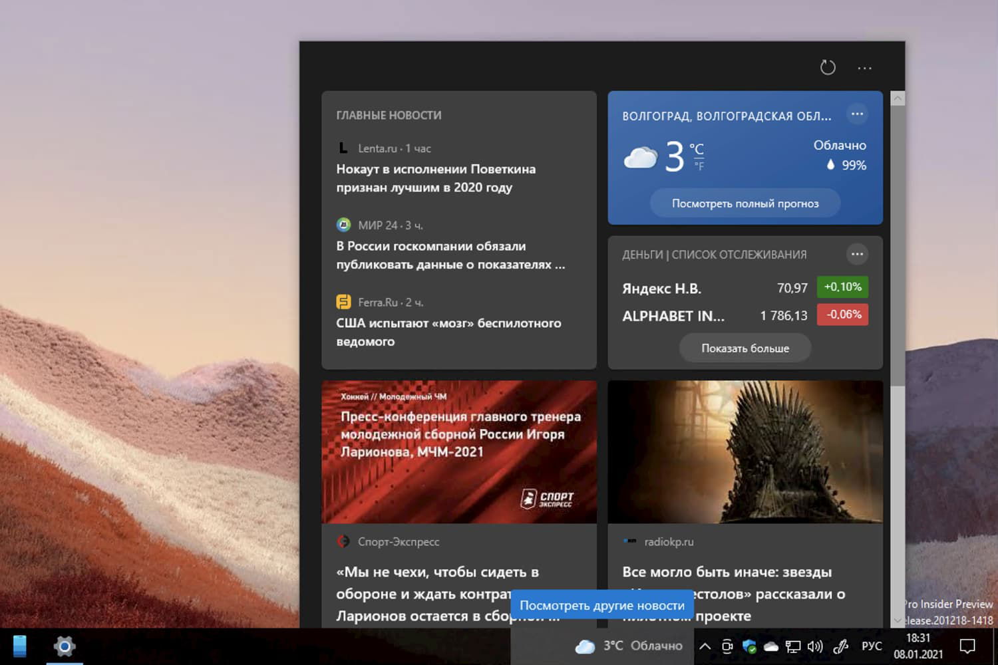Screen dimensions: 998x665
Task: Click the РУС input language indicator
Action: 871,646
